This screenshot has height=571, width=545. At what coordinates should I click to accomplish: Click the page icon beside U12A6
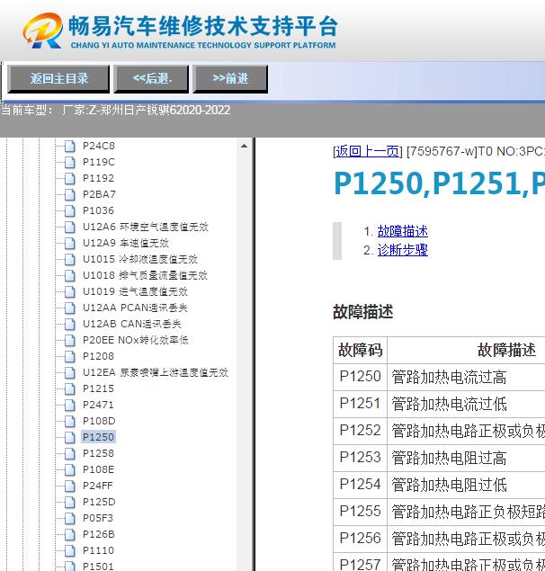(69, 227)
